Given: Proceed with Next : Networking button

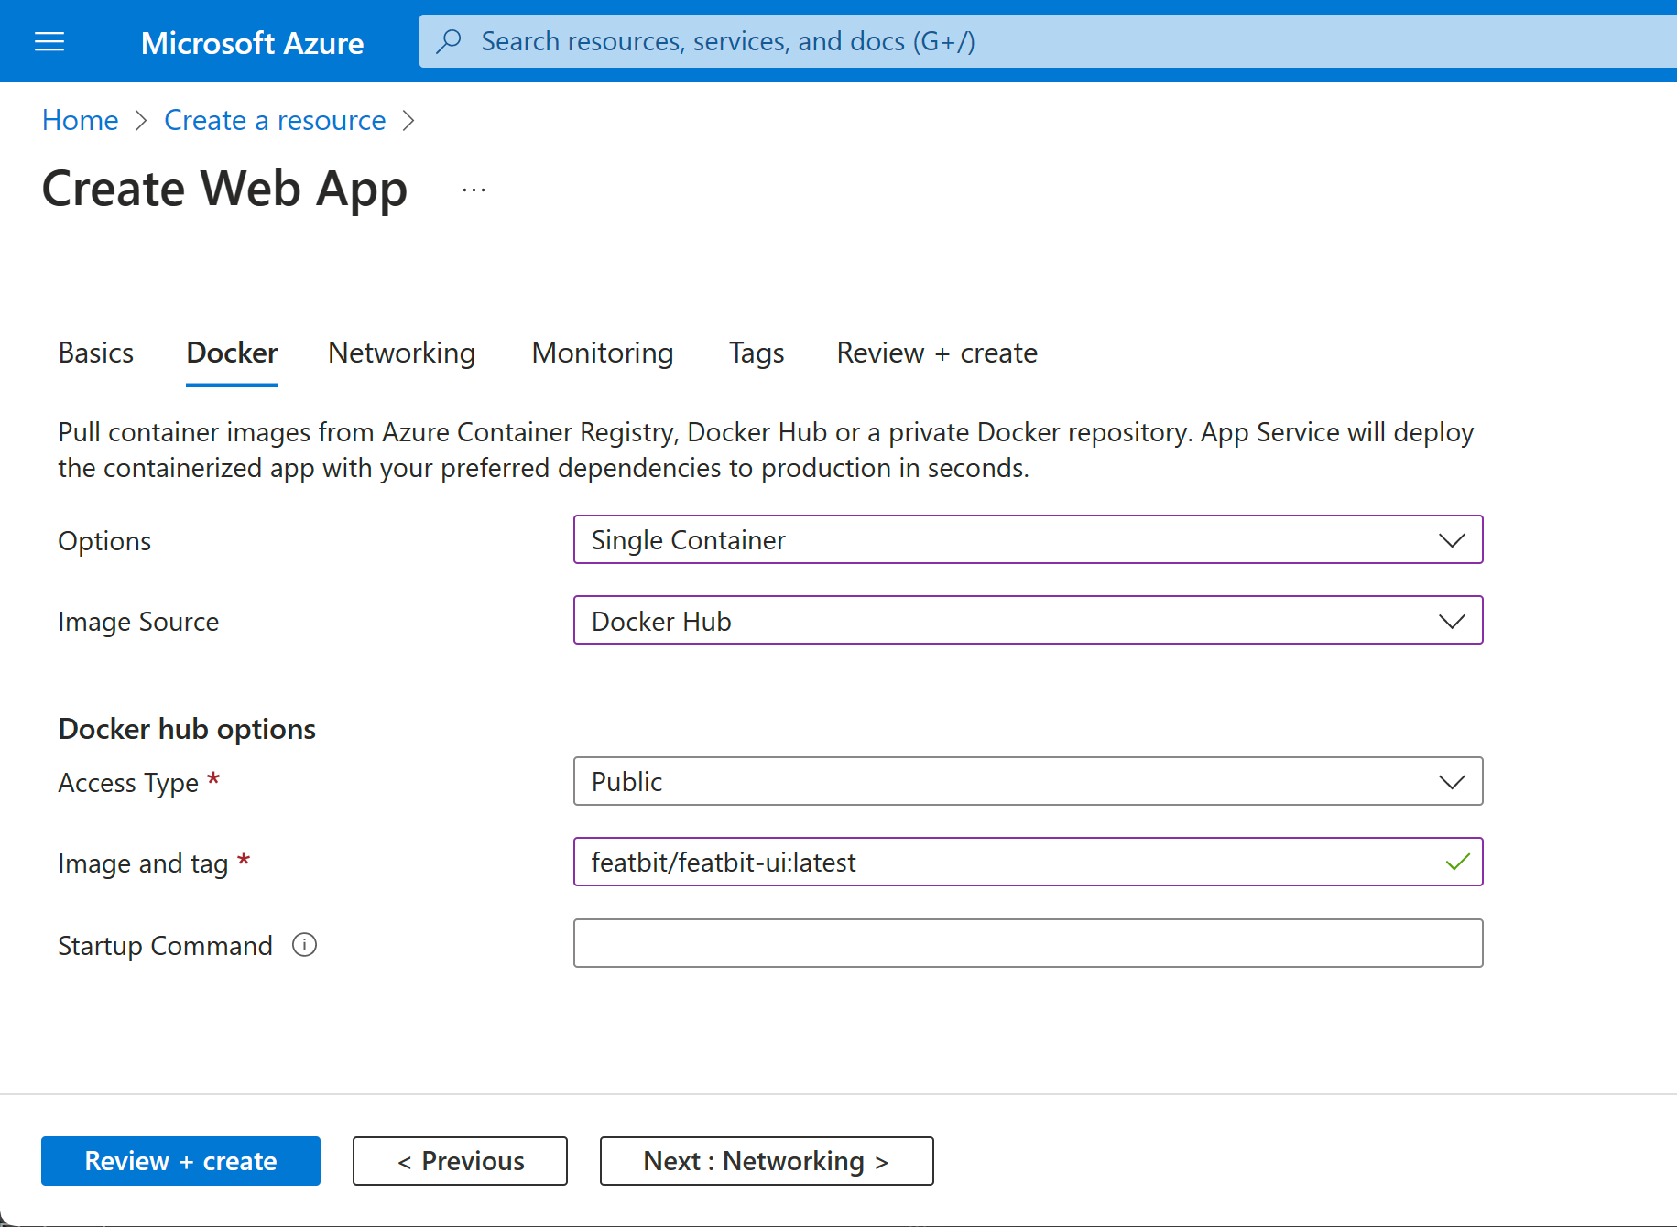Looking at the screenshot, I should point(767,1161).
